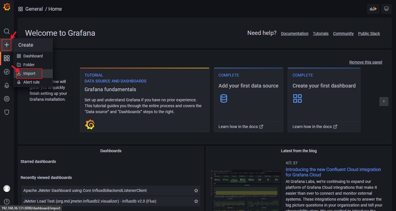Open the Help question mark icon
Screen dimensions: 396x211
click(7, 202)
